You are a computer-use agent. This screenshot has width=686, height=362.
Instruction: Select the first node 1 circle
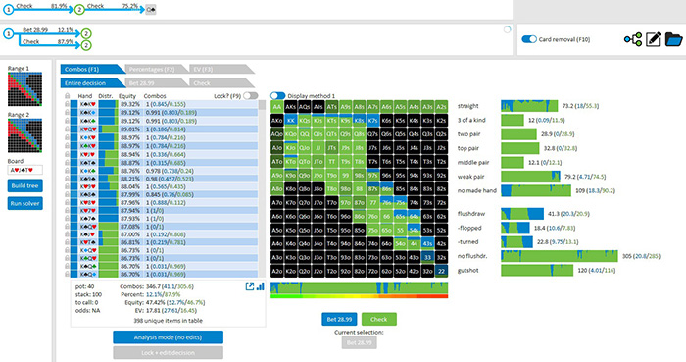tap(8, 9)
